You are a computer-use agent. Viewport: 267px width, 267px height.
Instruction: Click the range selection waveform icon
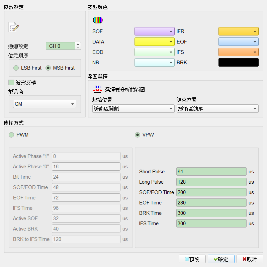point(97,90)
